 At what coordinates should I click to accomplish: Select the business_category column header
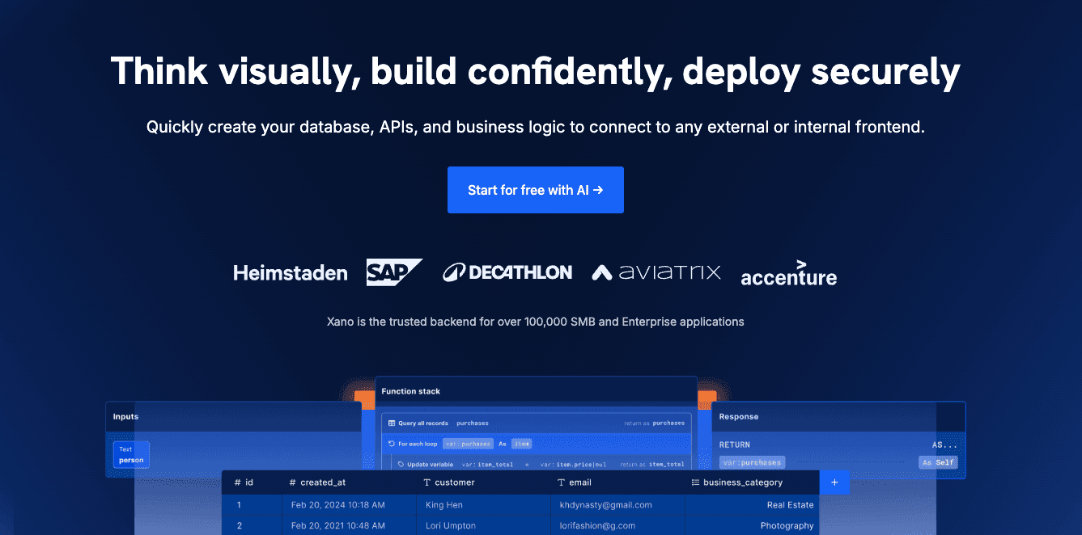coord(742,482)
